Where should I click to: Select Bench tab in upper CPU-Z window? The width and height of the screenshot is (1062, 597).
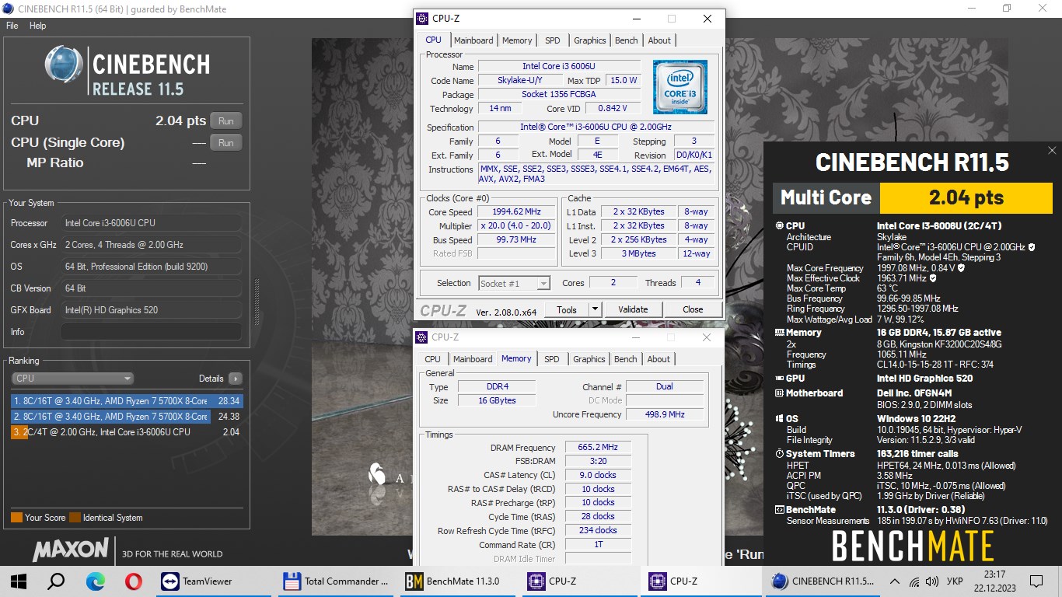pos(627,40)
